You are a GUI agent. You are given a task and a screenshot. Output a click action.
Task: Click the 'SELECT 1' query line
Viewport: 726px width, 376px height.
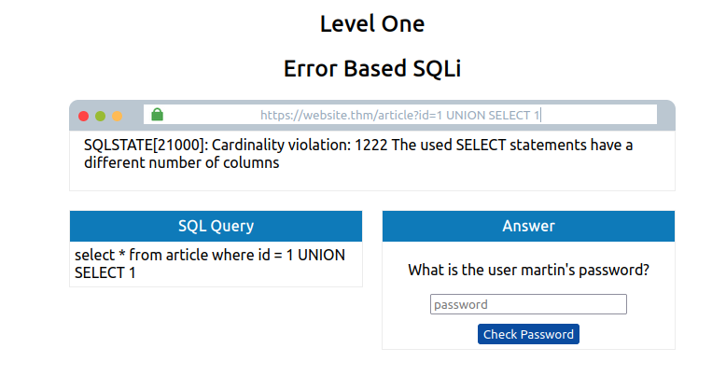[105, 273]
